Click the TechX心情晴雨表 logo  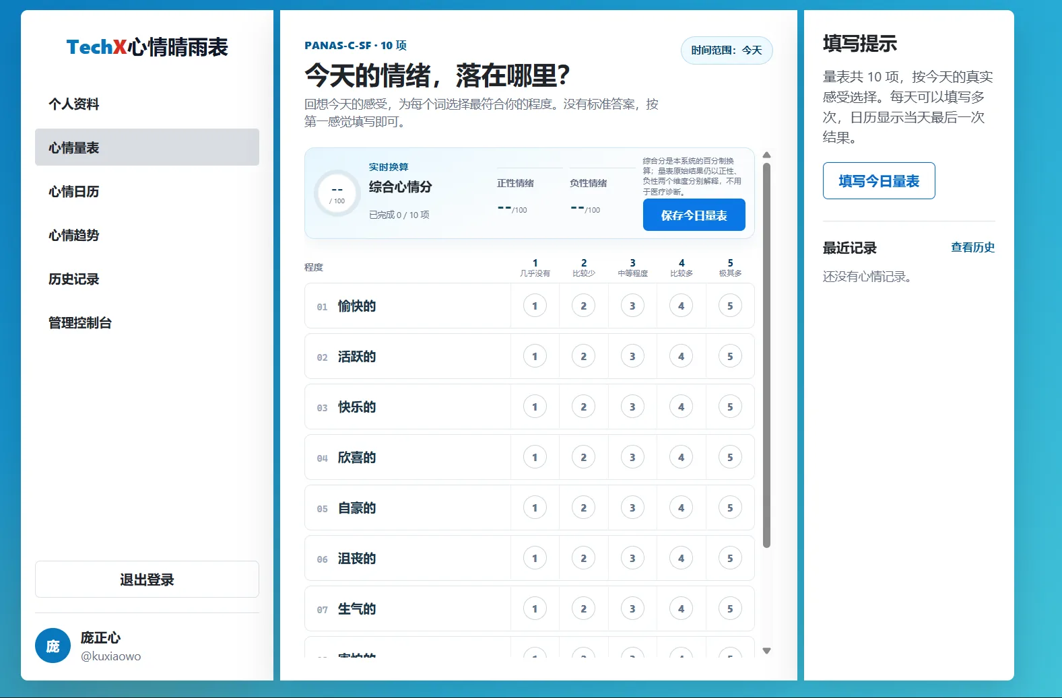(147, 47)
